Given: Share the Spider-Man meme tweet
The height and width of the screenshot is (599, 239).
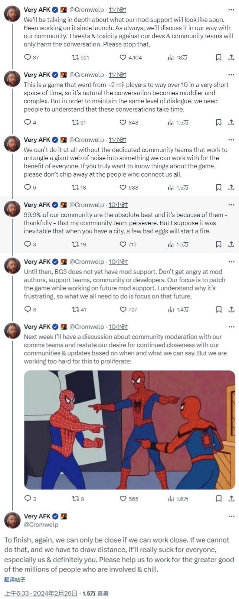Looking at the screenshot, I should [x=231, y=499].
